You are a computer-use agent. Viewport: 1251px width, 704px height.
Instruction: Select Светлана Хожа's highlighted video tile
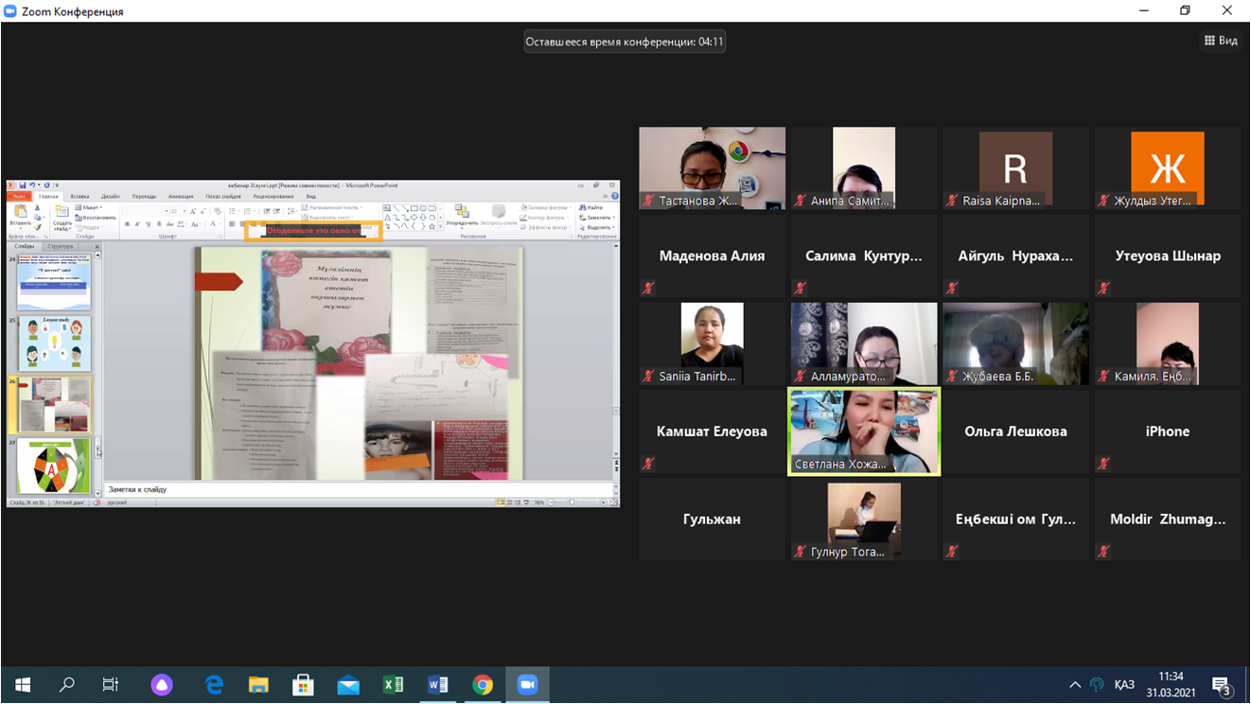click(864, 431)
